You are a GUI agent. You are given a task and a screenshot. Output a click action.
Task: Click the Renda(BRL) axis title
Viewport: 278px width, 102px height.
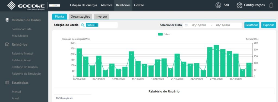252,39
